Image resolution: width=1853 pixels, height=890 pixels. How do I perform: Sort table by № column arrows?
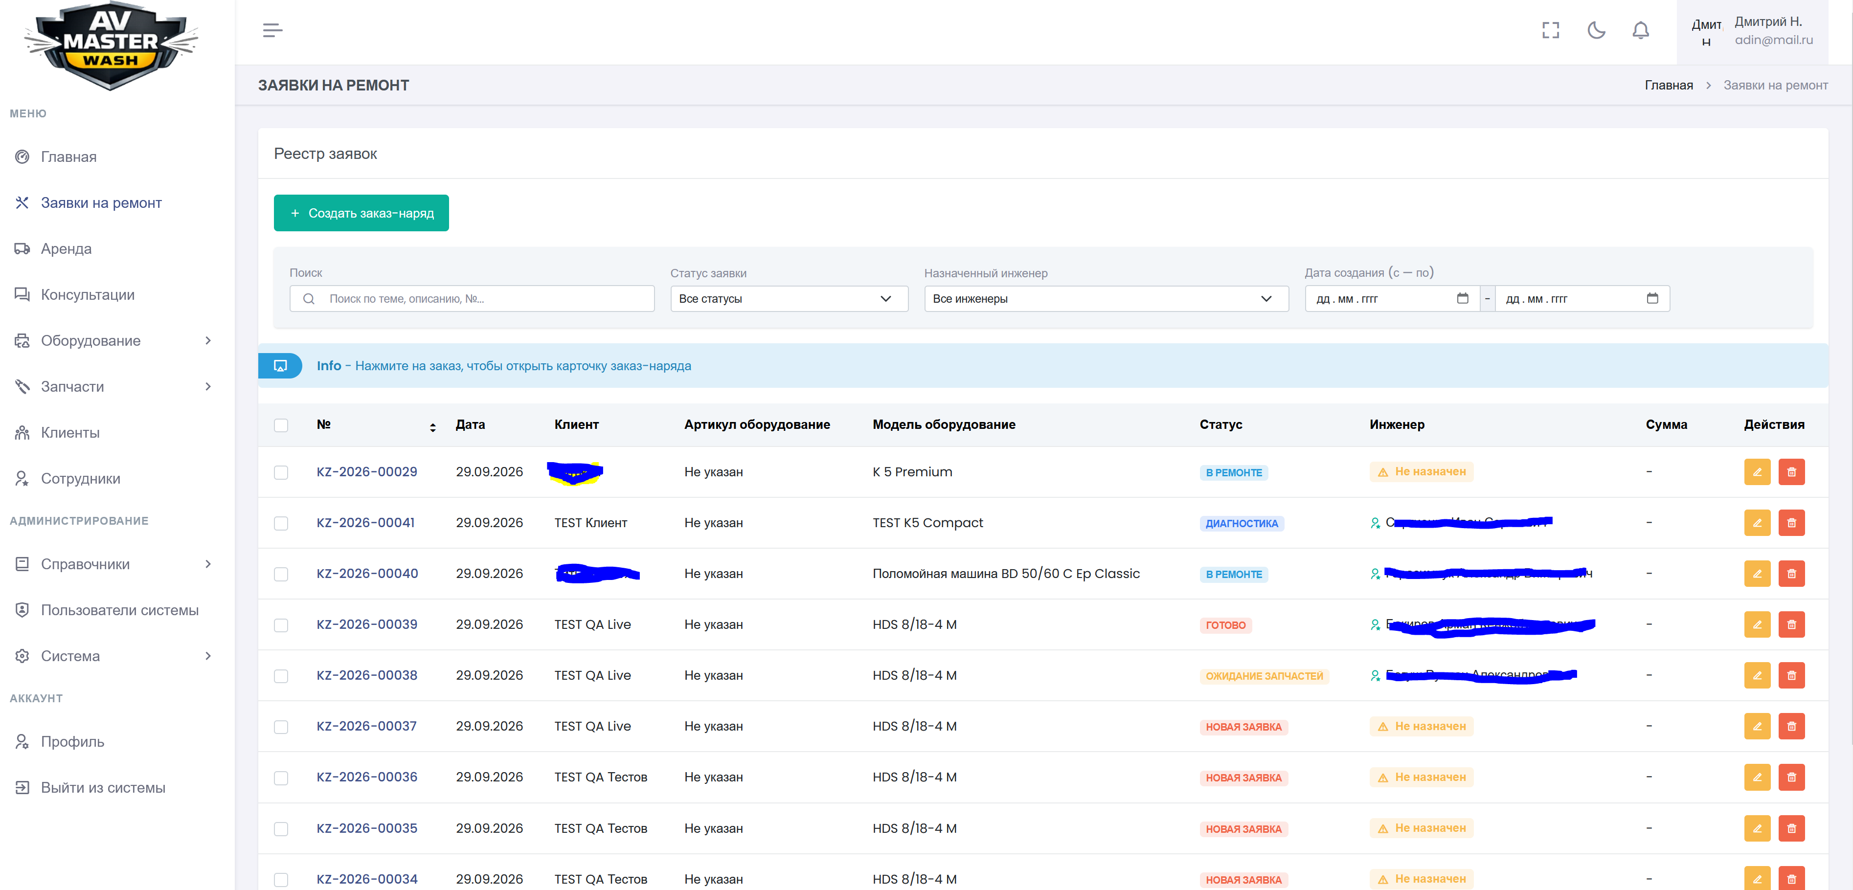pos(432,427)
